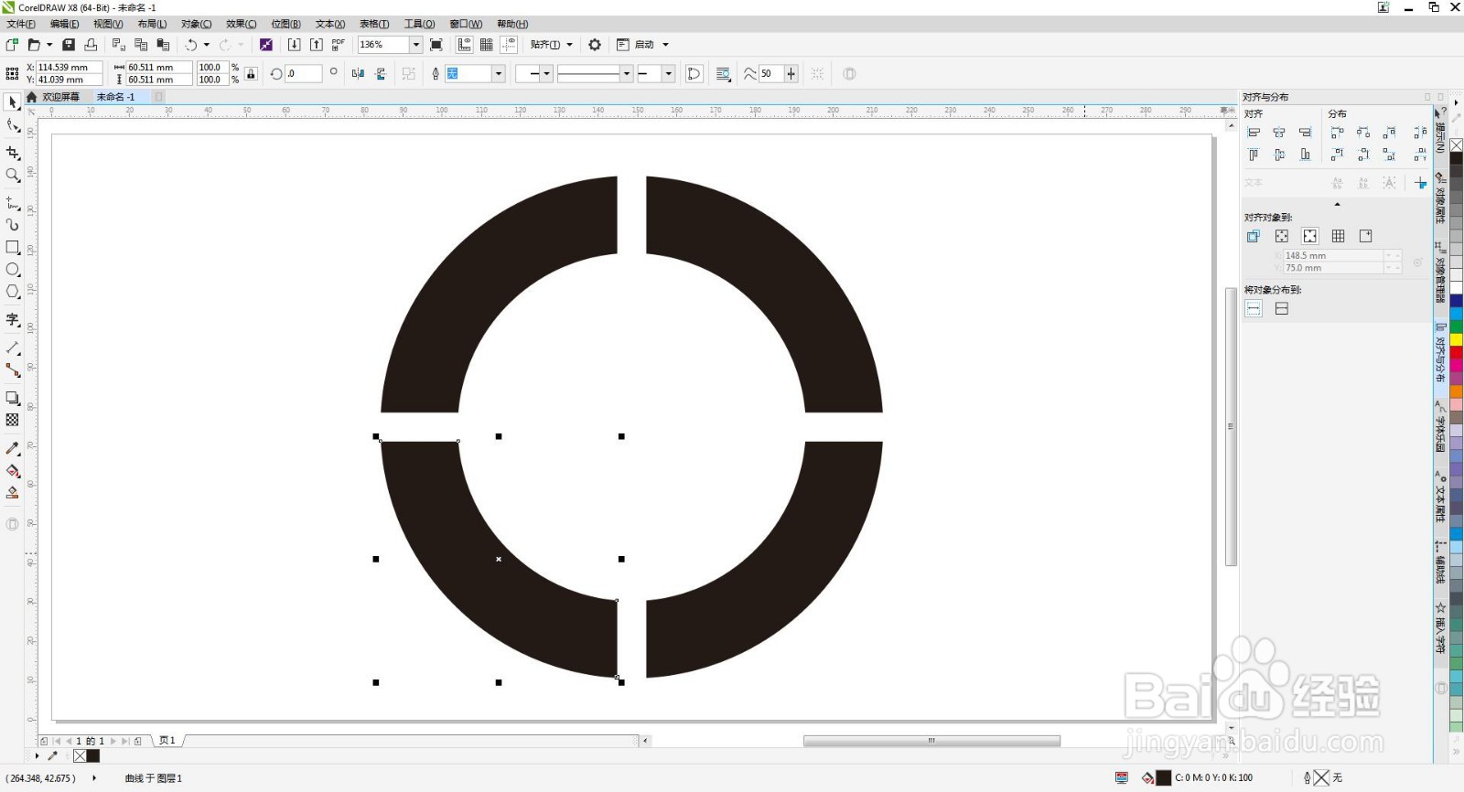The width and height of the screenshot is (1464, 792).
Task: Select the Color Eyedropper tool
Action: (x=13, y=448)
